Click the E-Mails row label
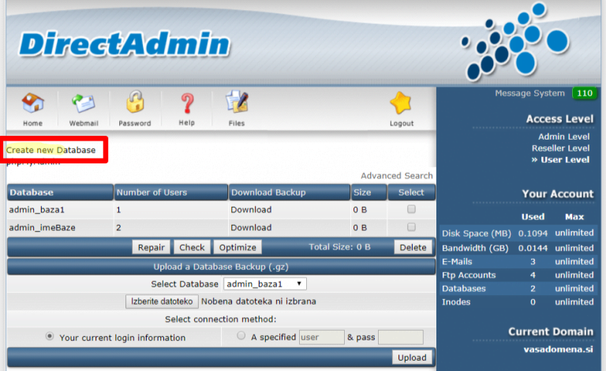 tap(457, 261)
